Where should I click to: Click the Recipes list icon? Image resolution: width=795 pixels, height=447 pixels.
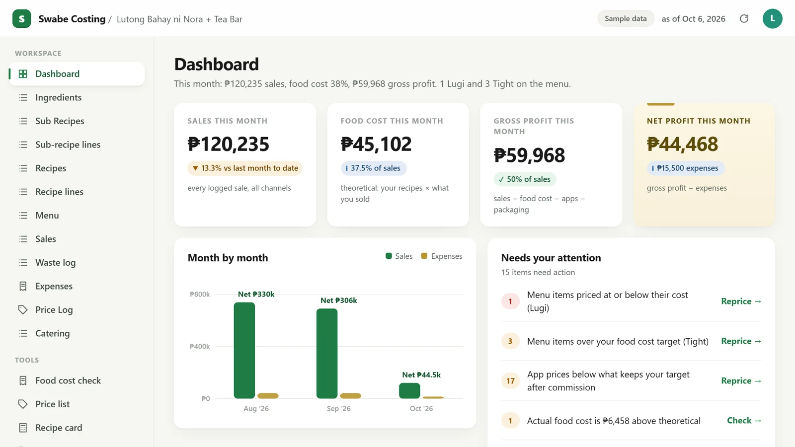pos(23,168)
